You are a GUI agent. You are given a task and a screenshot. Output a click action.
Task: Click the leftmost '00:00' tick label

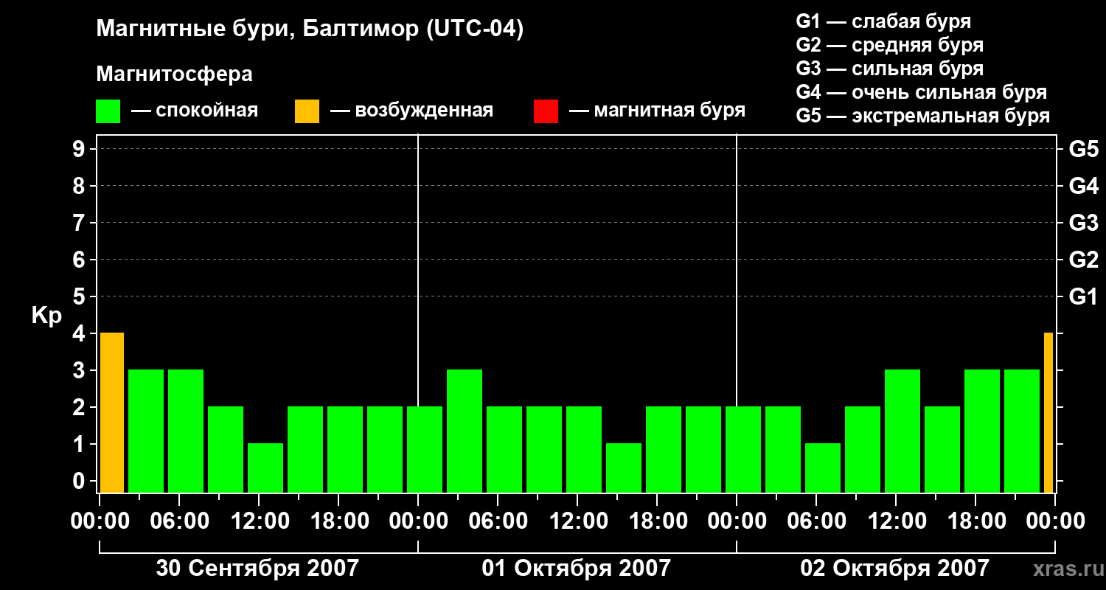coord(100,521)
